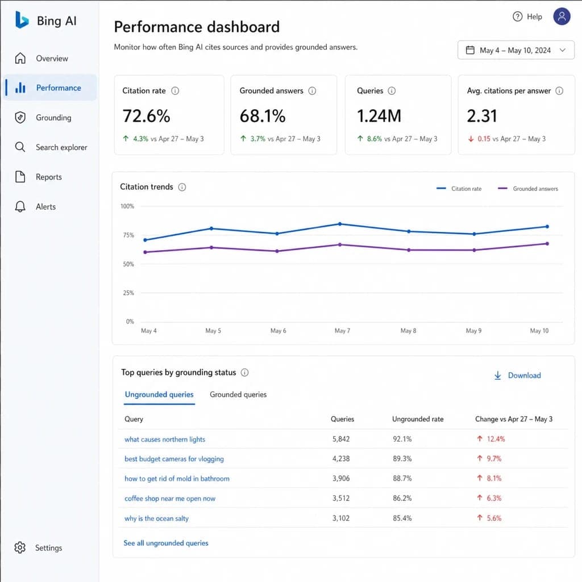This screenshot has width=582, height=582.
Task: Click the May 4 citation rate data point
Action: point(145,240)
